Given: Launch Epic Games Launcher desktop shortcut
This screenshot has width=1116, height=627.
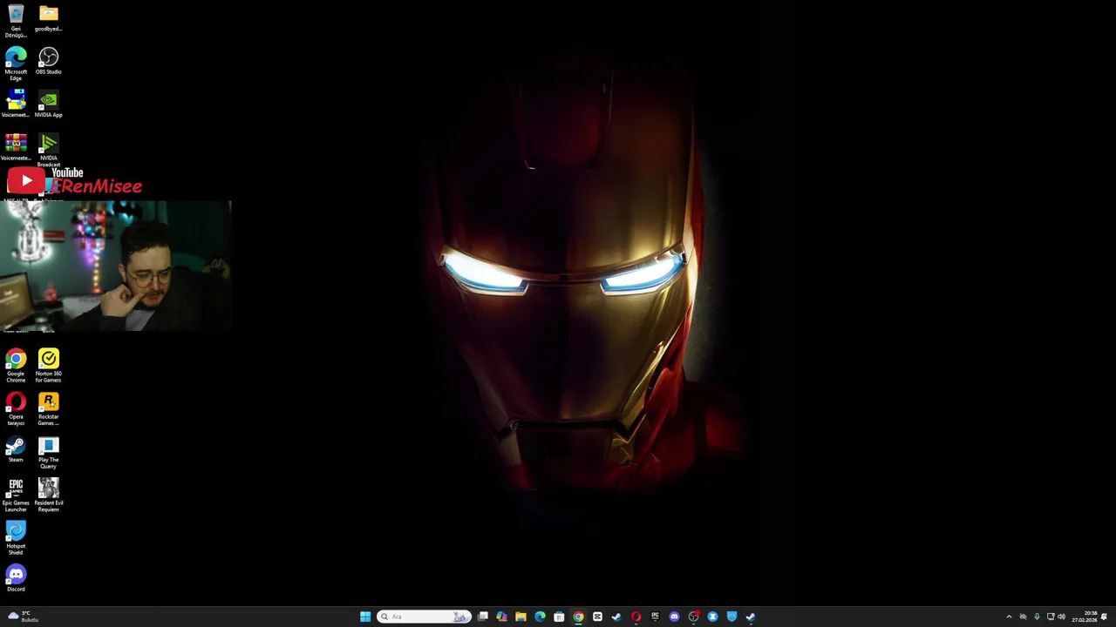Looking at the screenshot, I should point(16,495).
